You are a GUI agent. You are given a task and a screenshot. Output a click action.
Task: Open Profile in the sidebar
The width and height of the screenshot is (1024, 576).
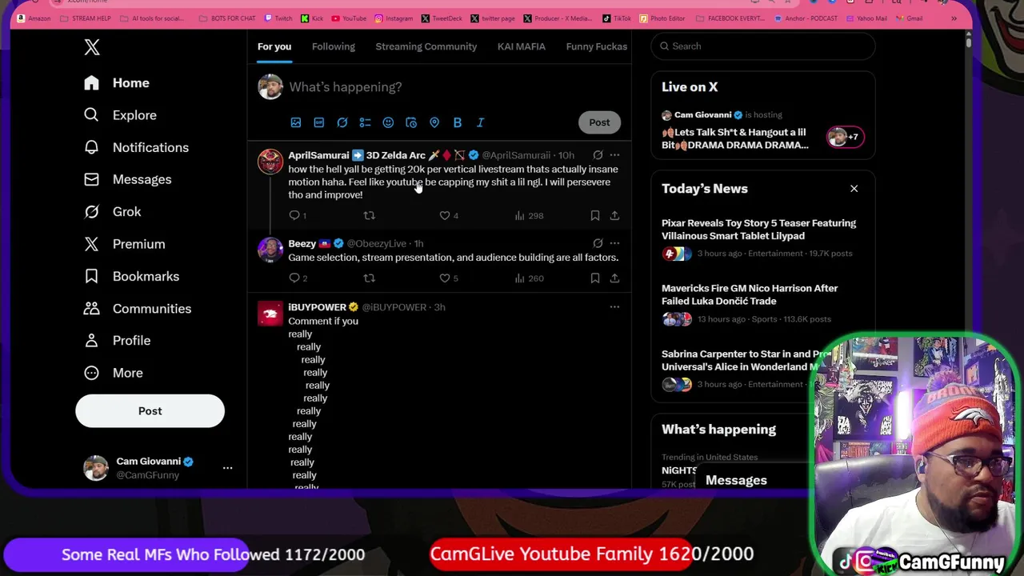coord(118,341)
